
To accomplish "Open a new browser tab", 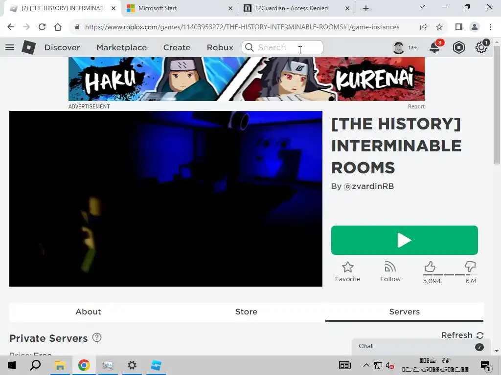I will tap(366, 8).
